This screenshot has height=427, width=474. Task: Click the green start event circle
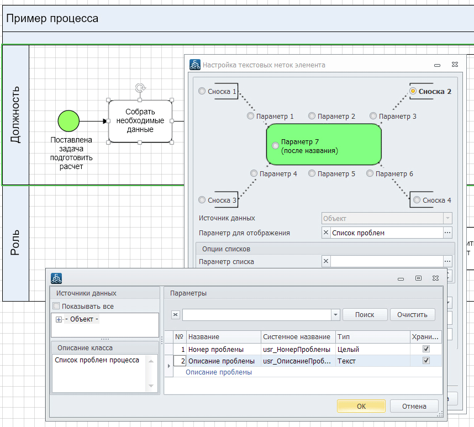(x=69, y=121)
